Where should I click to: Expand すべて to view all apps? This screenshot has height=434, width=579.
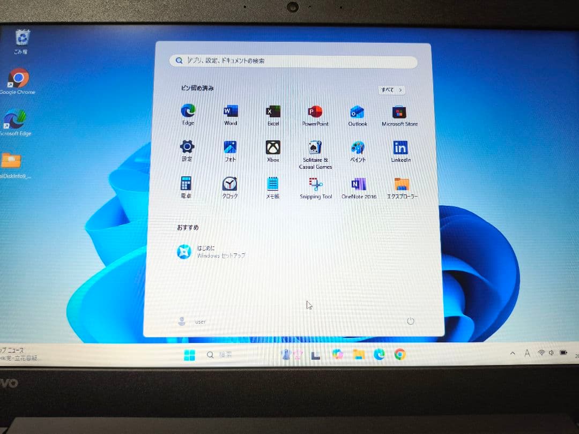(392, 90)
